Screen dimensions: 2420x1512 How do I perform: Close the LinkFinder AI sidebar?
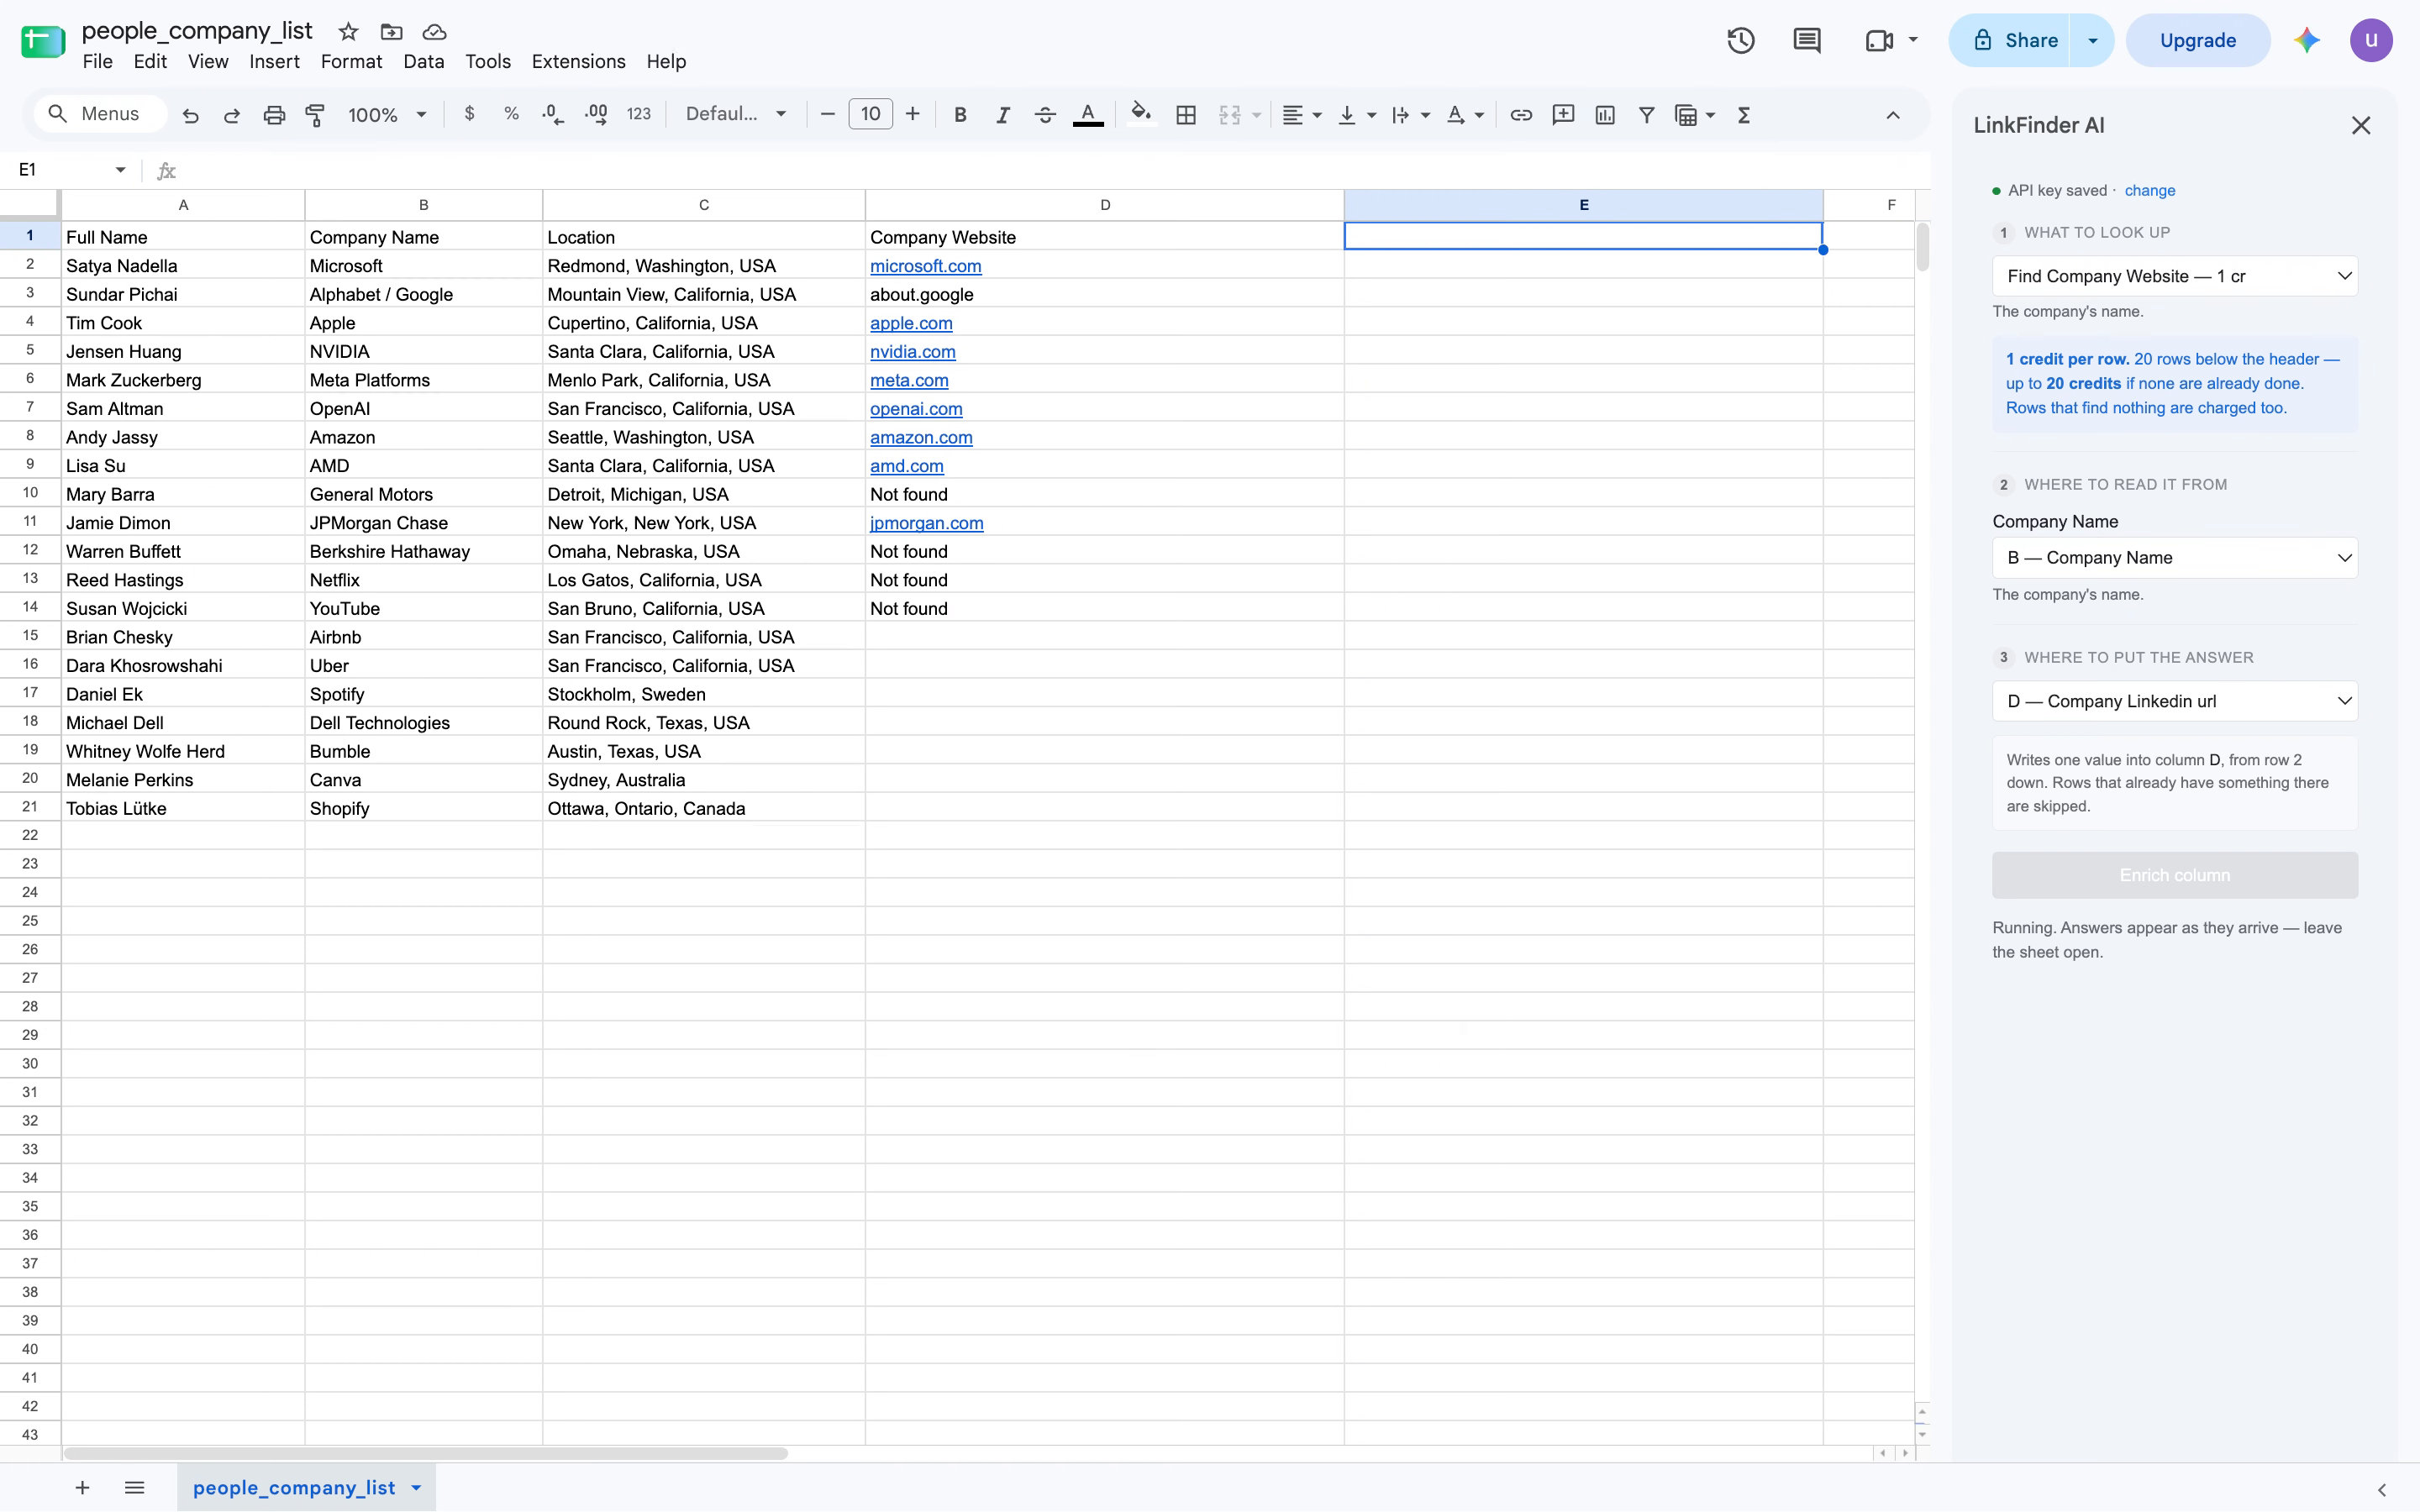click(2361, 125)
